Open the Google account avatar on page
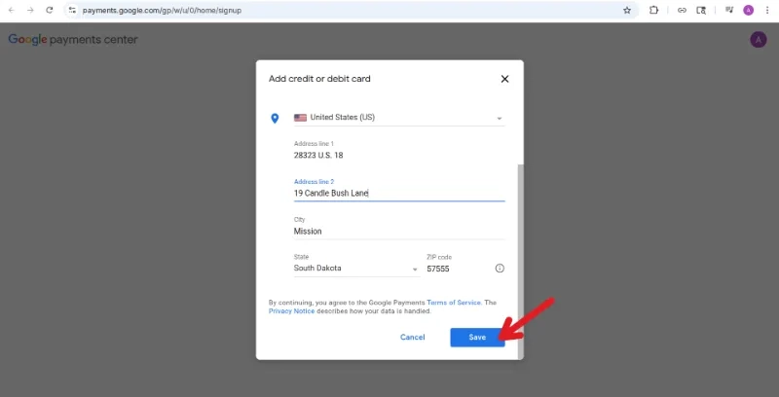The image size is (779, 397). coord(759,40)
